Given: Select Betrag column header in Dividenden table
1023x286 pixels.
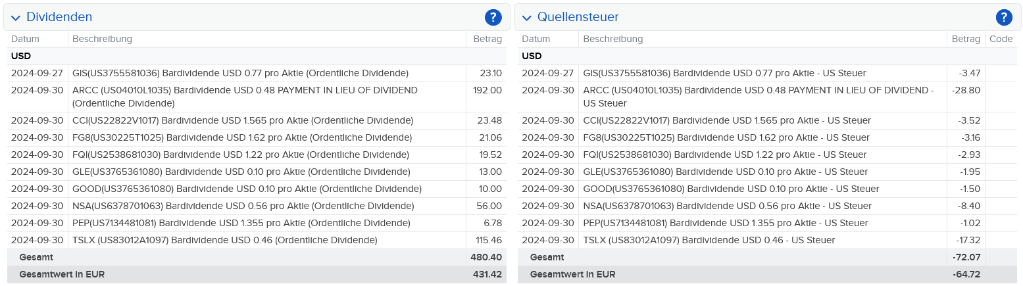Looking at the screenshot, I should pyautogui.click(x=487, y=39).
